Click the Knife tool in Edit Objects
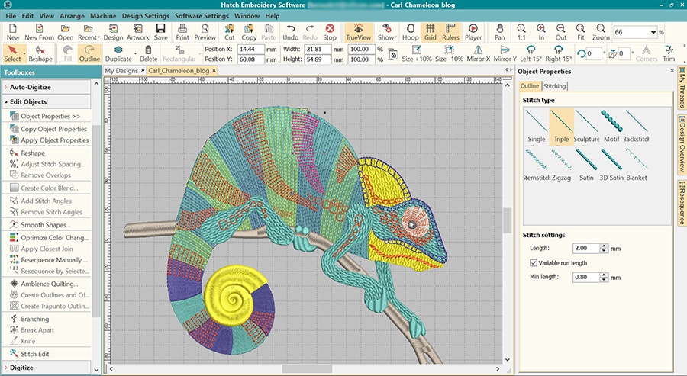This screenshot has height=376, width=687. (27, 341)
